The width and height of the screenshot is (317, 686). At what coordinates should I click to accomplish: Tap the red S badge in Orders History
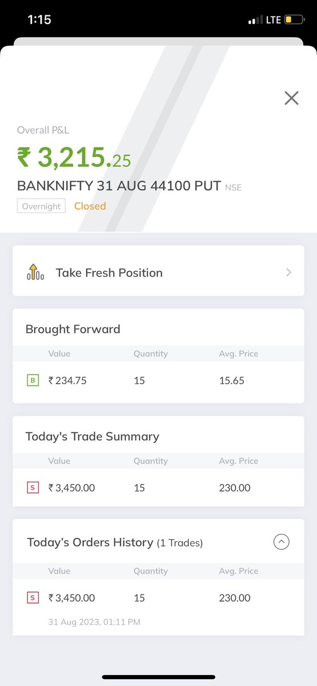33,598
